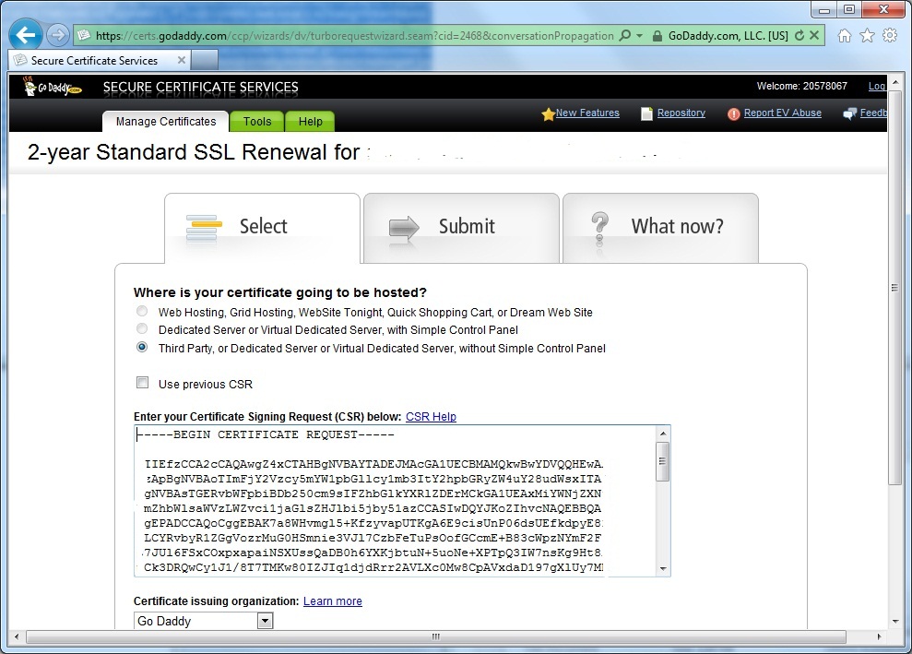Switch to the Help tab
The height and width of the screenshot is (654, 912).
[x=310, y=122]
